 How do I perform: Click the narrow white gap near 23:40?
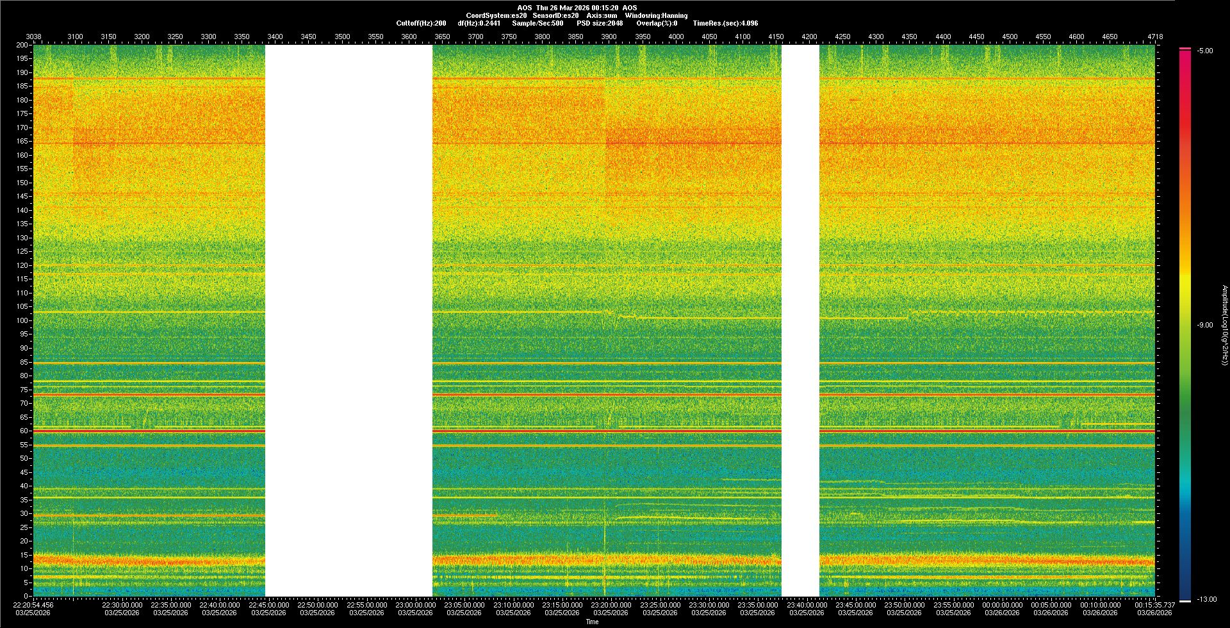[x=800, y=320]
